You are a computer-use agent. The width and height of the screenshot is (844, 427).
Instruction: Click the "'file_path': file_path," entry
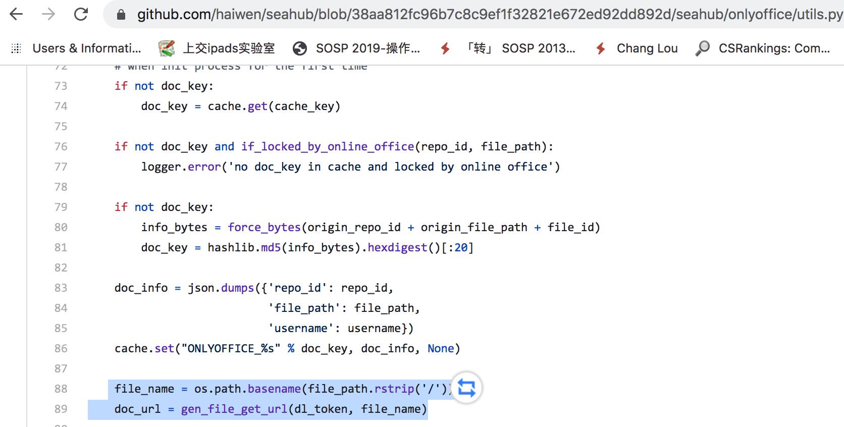pos(344,308)
